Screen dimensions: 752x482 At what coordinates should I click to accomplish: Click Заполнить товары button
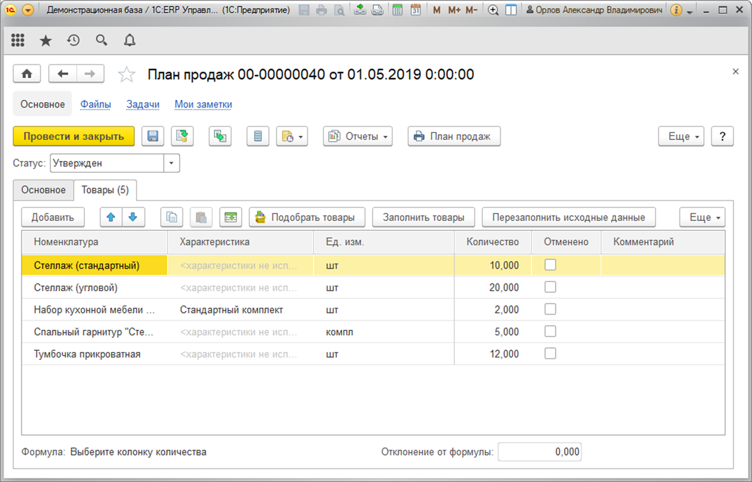pos(424,217)
